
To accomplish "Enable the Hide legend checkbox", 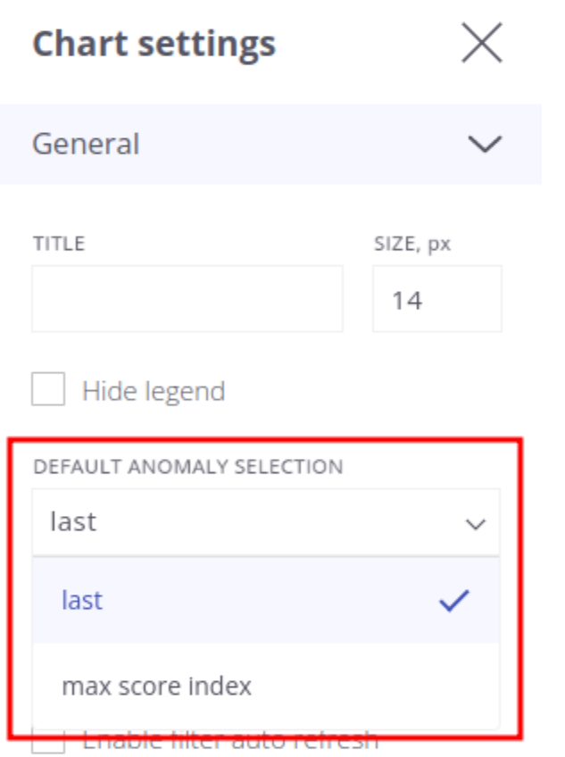I will (48, 388).
